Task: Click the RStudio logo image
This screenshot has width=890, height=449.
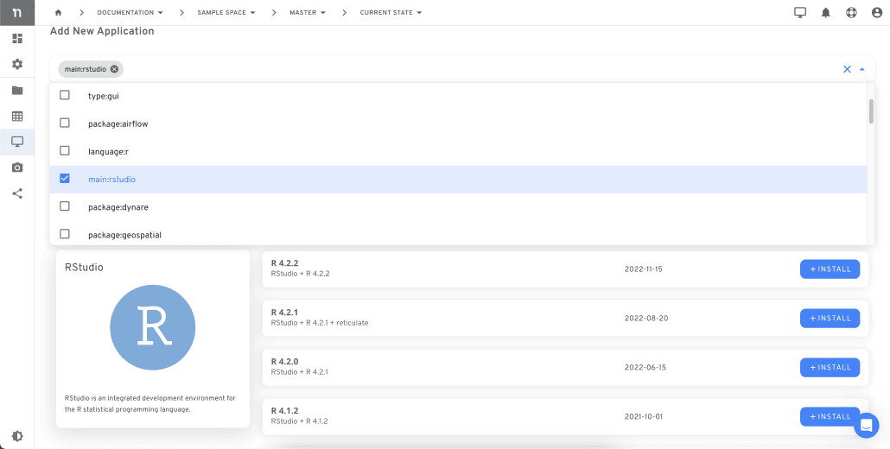Action: pos(153,327)
